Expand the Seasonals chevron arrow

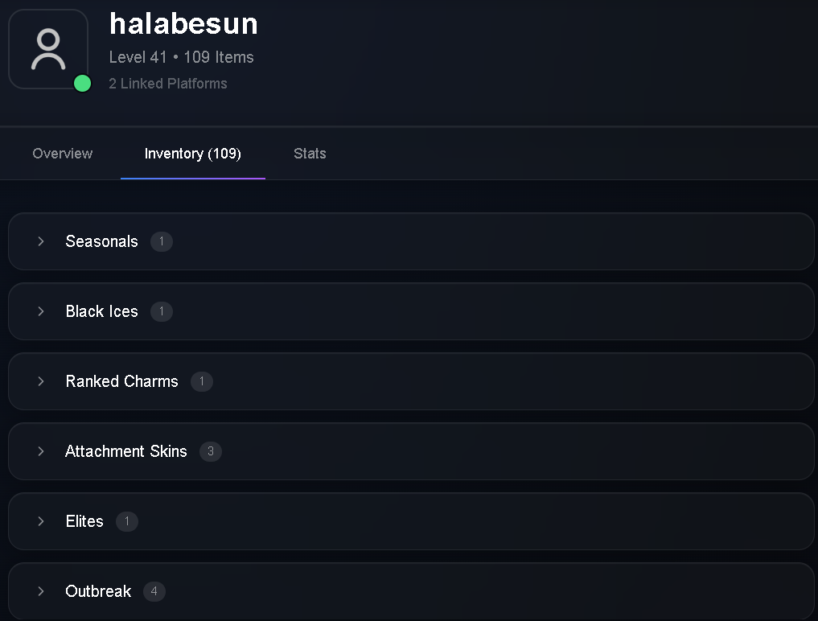click(41, 241)
